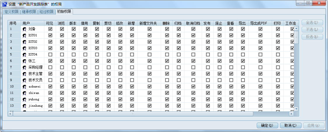
Task: Click the user icon beside zhiwan
Action: 25,93
